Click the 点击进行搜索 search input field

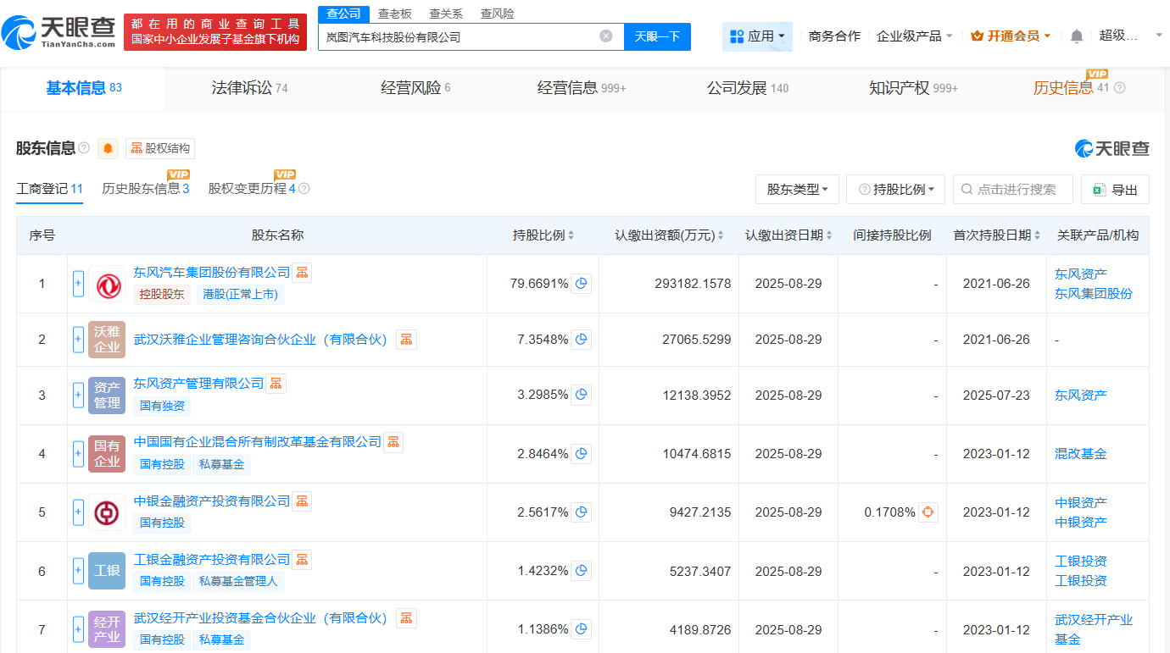(1013, 189)
